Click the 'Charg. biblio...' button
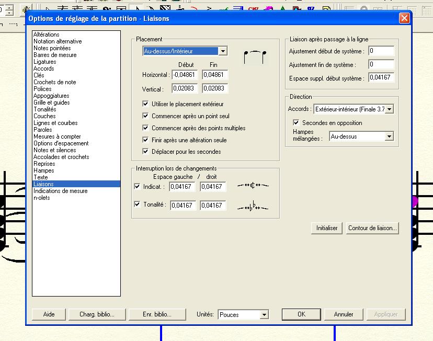Image resolution: width=433 pixels, height=341 pixels. [x=97, y=314]
